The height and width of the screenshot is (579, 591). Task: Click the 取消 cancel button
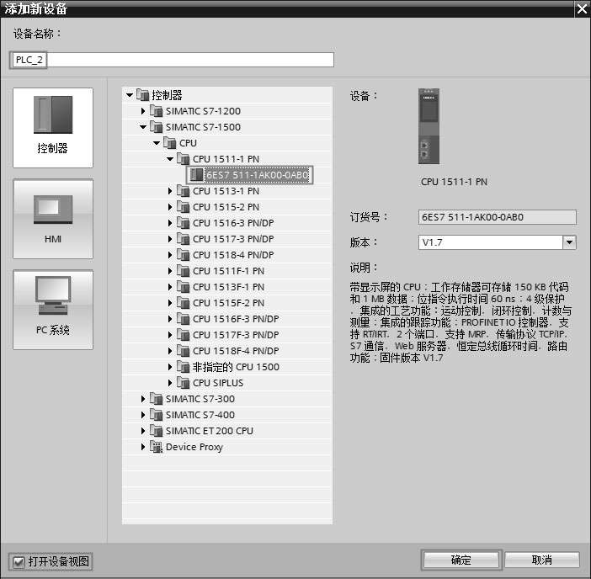pos(541,560)
